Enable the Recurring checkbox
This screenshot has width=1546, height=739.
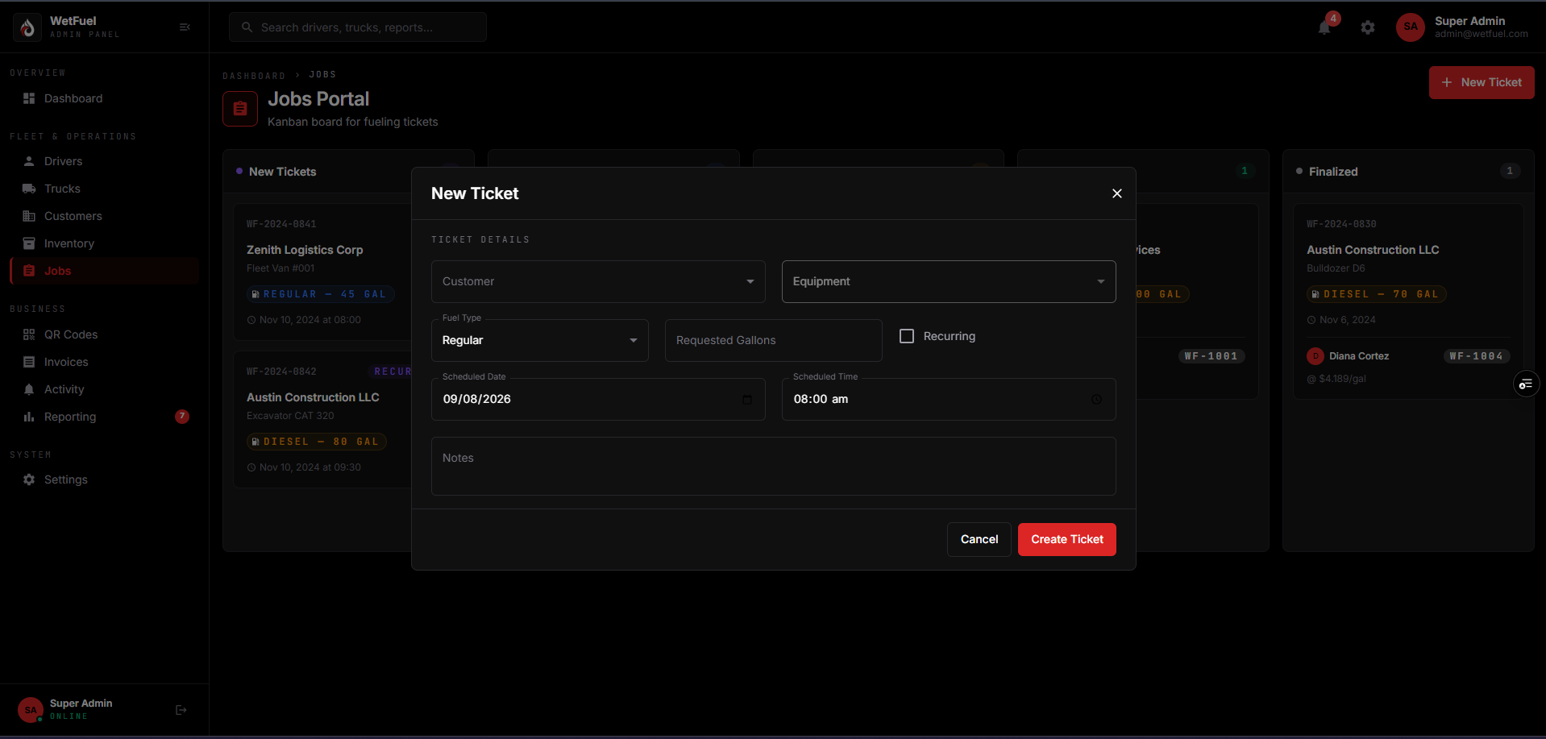pyautogui.click(x=907, y=336)
